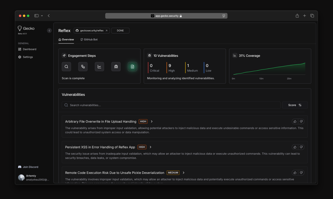Thumbs down the Remote Code Execution finding
This screenshot has height=199, width=333.
pyautogui.click(x=301, y=173)
